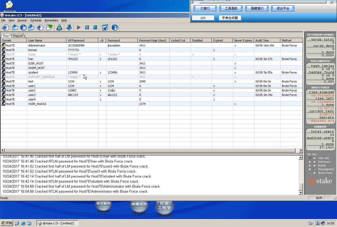Click the horizontal scrollbar right arrow of table

[301, 150]
